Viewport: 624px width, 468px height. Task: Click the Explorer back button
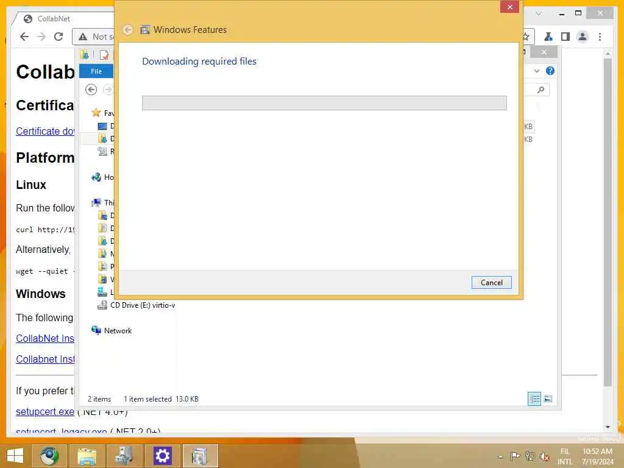91,90
